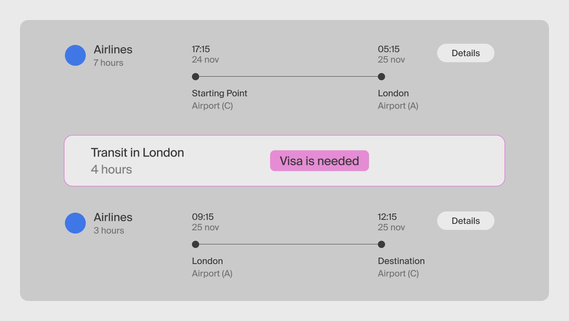Screen dimensions: 569x321
Task: Select the Transit in London heading
Action: 137,153
